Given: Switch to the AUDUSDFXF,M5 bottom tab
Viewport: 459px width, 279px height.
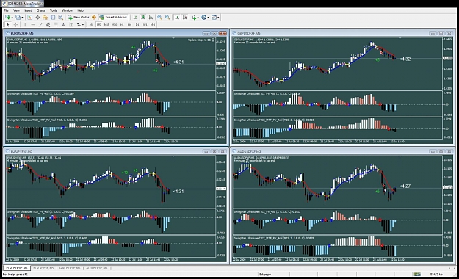Looking at the screenshot, I should [97, 268].
